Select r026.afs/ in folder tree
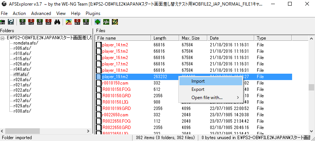Screen dimensions: 315x141 [22, 64]
